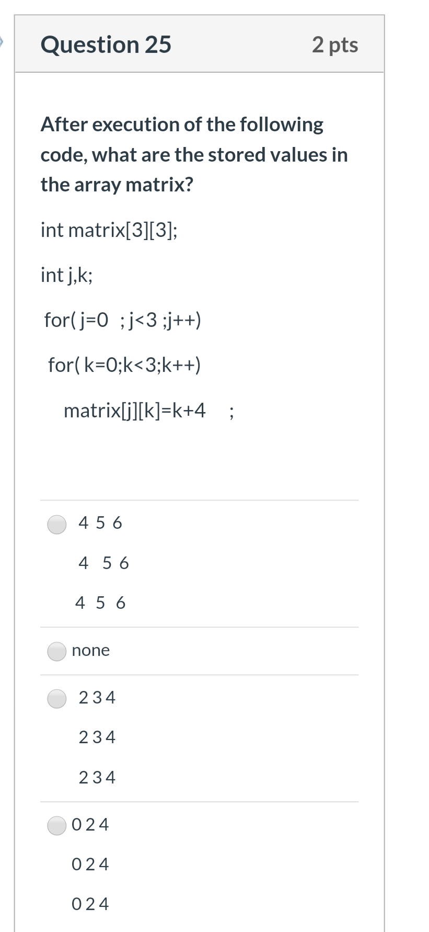Click the inner for loop code line
The image size is (429, 932).
125,365
